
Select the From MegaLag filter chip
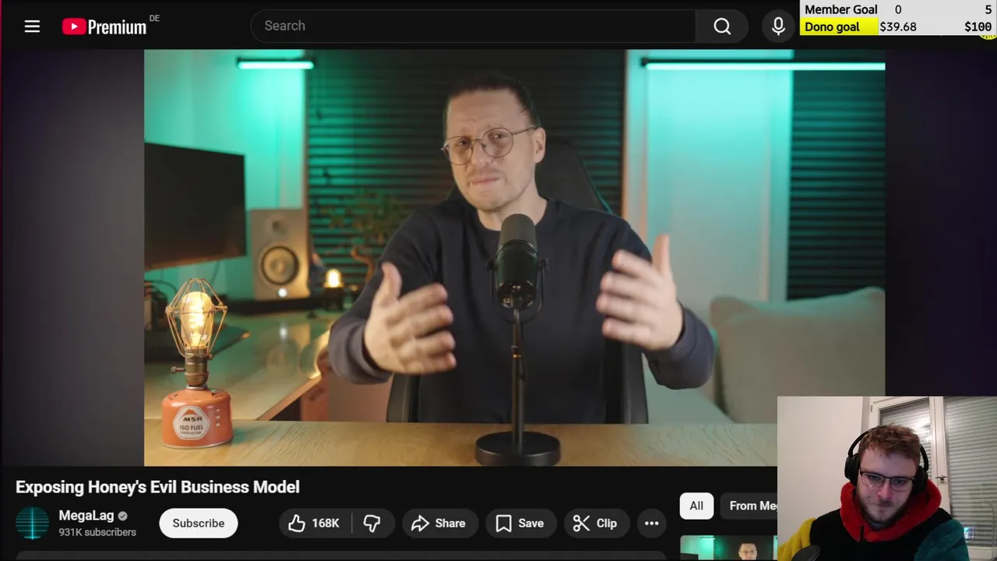[x=749, y=506]
